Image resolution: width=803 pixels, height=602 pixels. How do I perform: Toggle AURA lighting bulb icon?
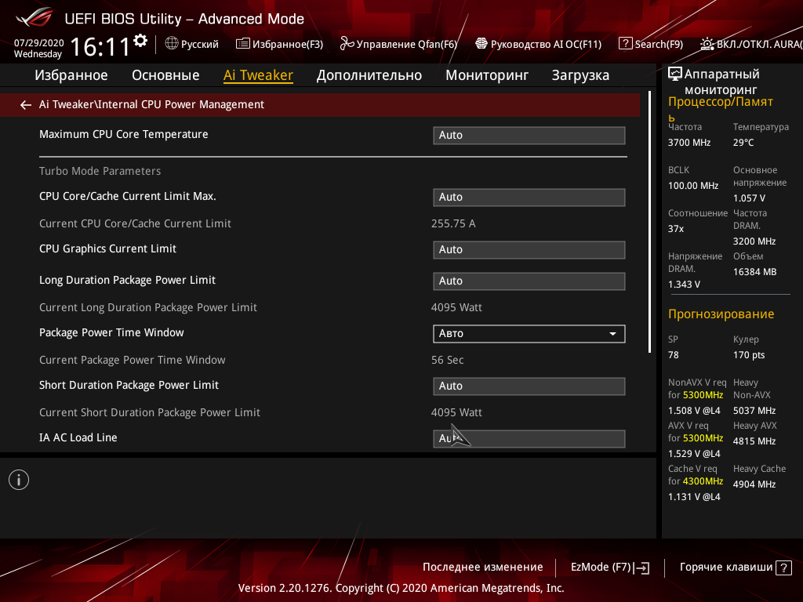pos(707,44)
